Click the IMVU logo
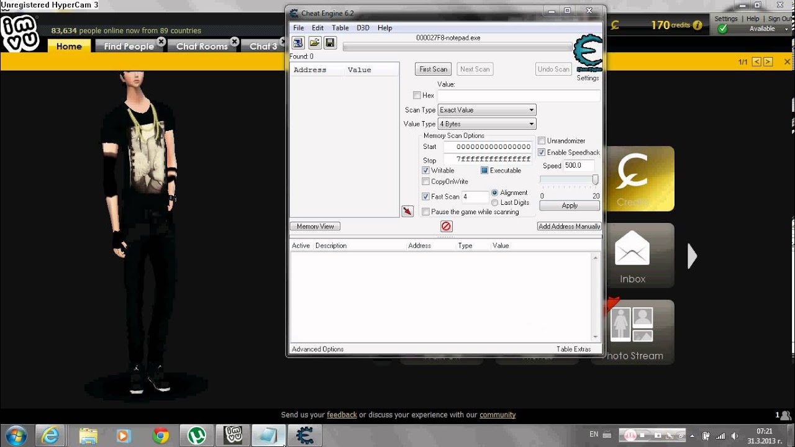The image size is (795, 447). pos(20,34)
